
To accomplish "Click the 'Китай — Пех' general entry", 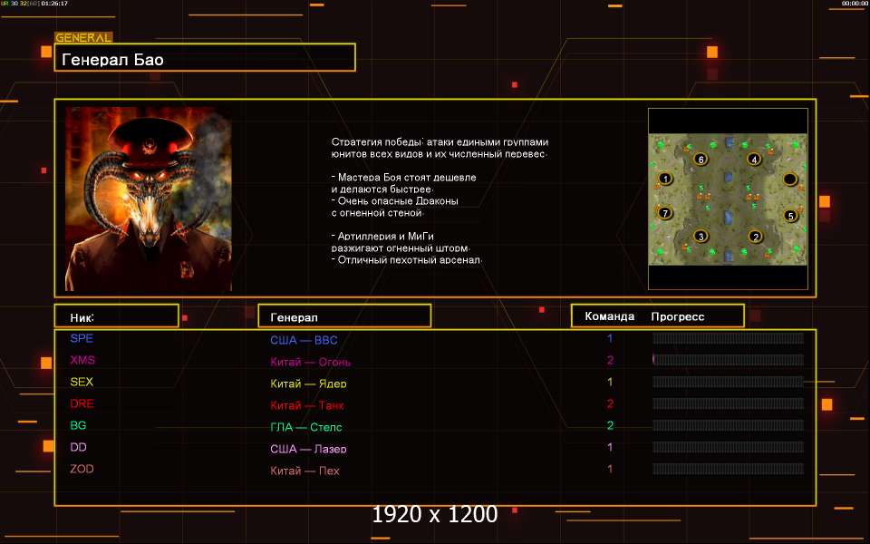I will tap(304, 471).
